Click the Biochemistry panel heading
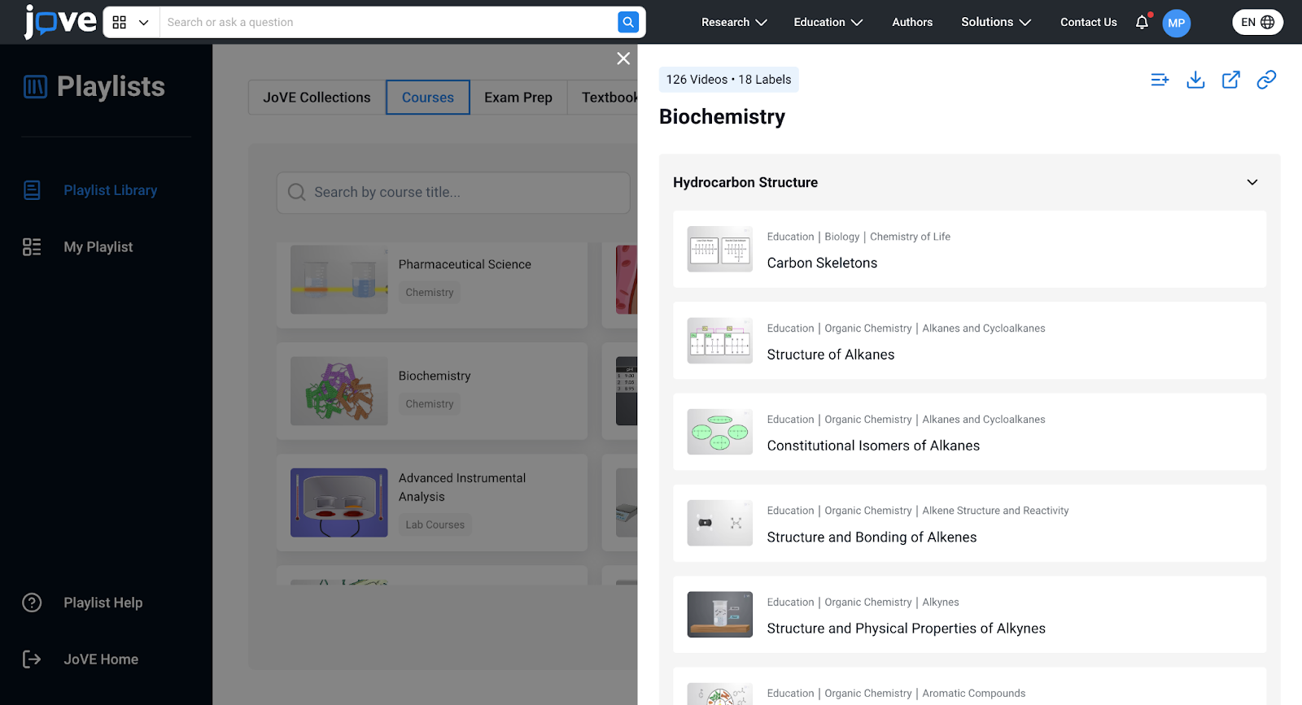This screenshot has height=705, width=1302. (x=722, y=117)
